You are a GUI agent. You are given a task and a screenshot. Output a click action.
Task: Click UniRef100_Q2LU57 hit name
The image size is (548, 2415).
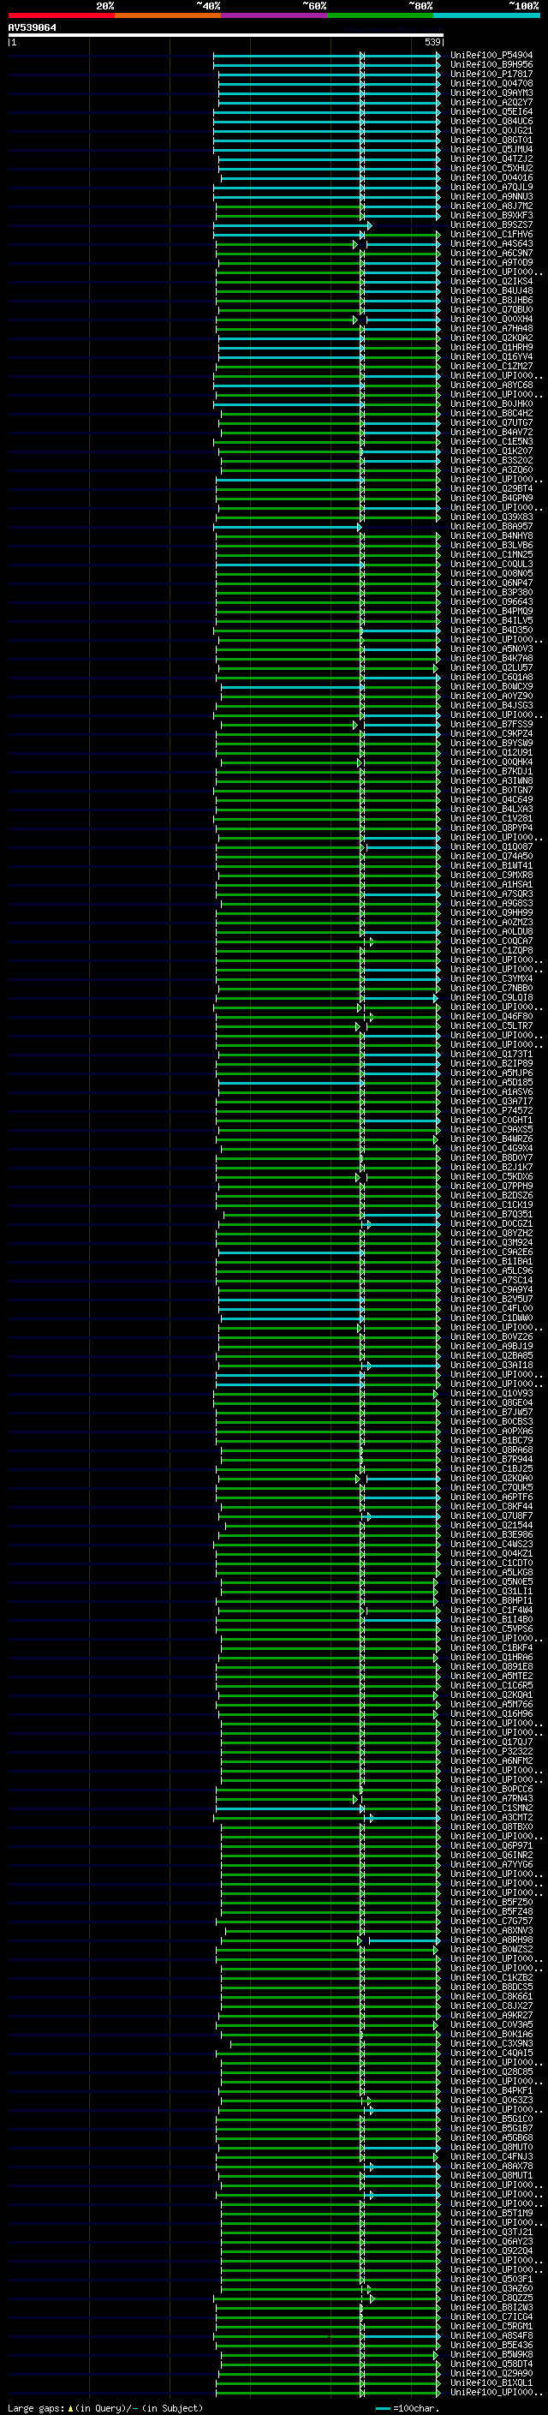tap(491, 667)
